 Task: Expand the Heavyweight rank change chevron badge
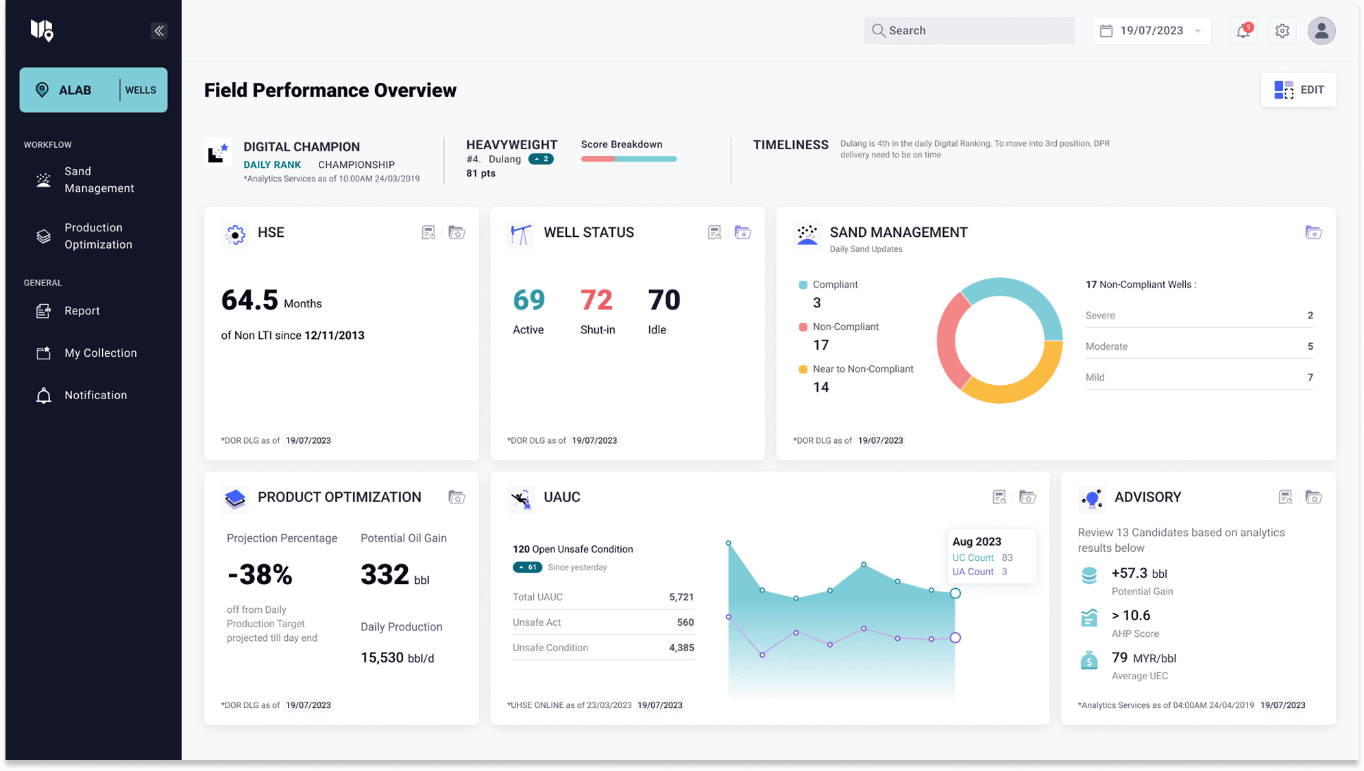click(541, 158)
